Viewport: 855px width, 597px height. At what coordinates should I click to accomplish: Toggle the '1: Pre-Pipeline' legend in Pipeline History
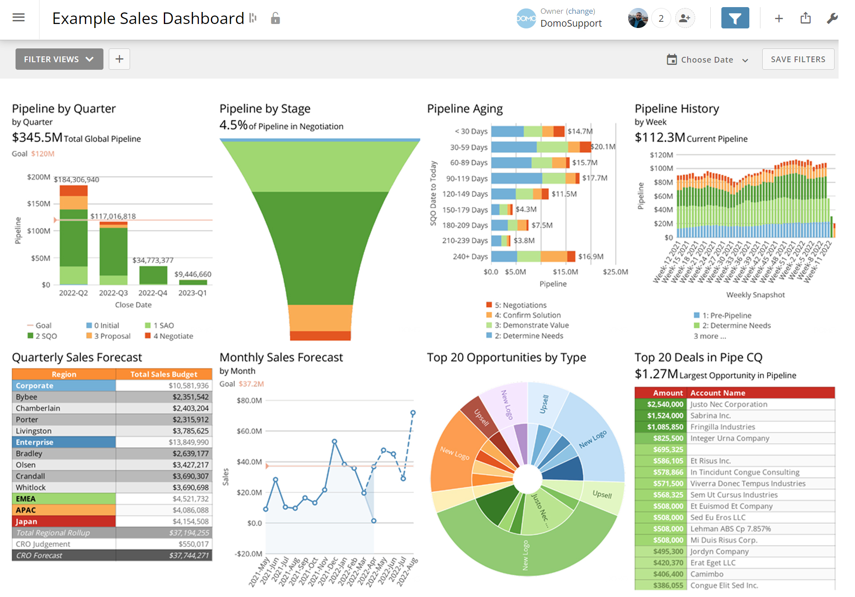pos(721,315)
